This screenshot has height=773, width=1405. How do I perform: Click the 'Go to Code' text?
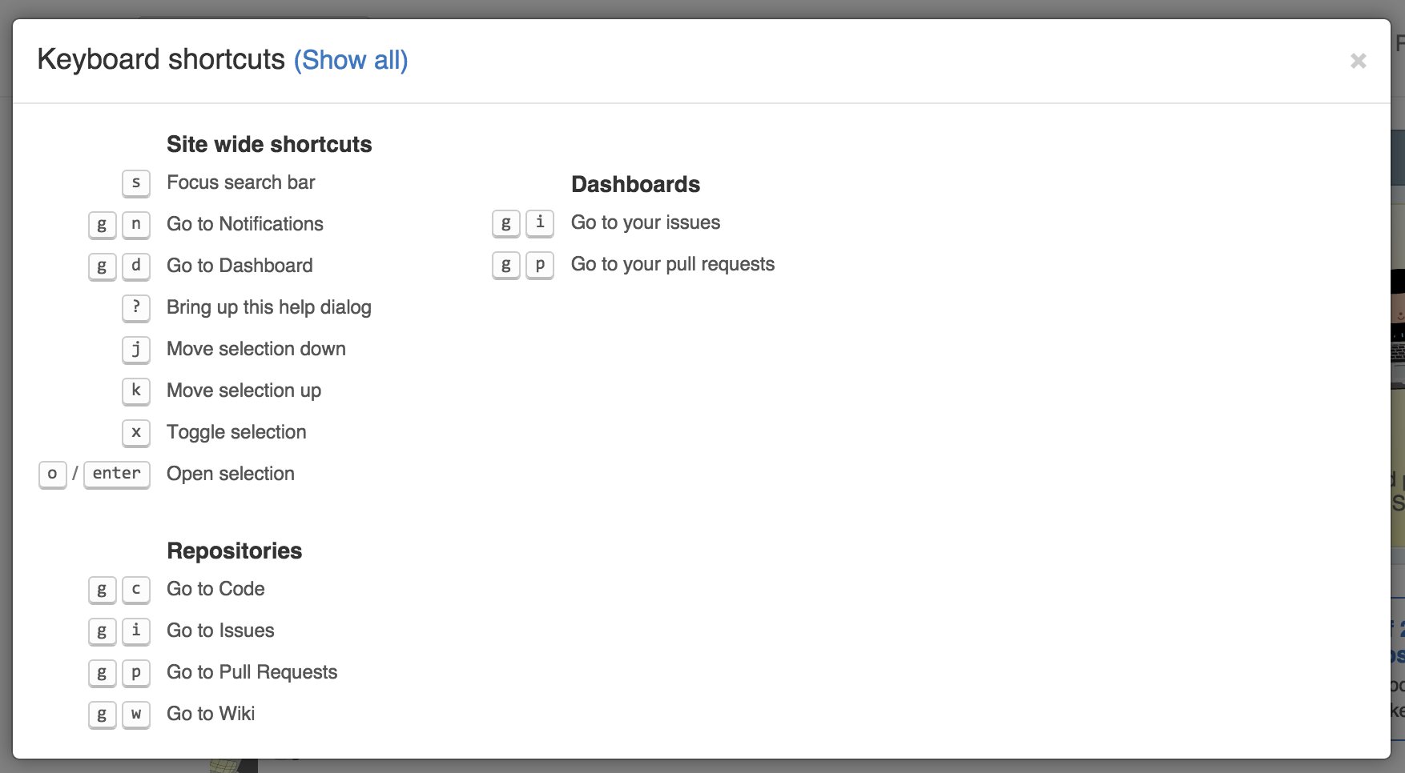click(215, 589)
